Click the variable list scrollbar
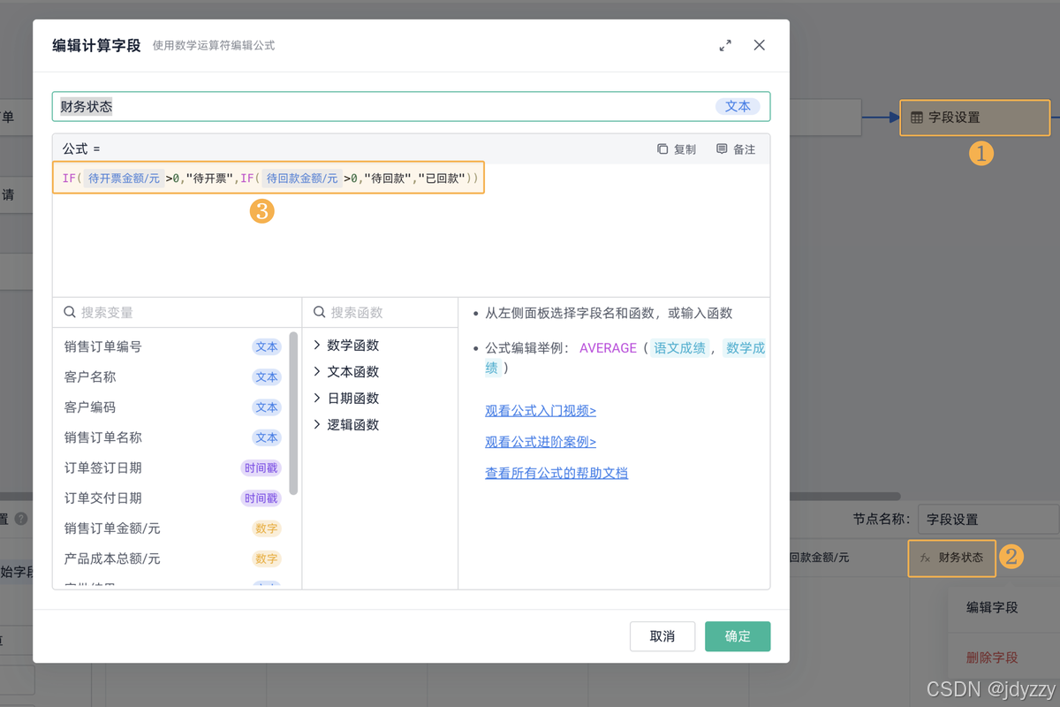 293,413
